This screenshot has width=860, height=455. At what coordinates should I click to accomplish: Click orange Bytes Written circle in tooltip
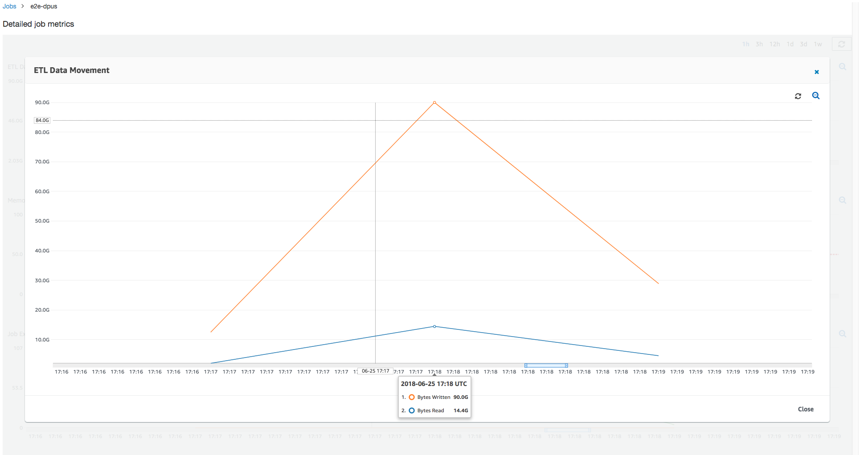point(412,397)
